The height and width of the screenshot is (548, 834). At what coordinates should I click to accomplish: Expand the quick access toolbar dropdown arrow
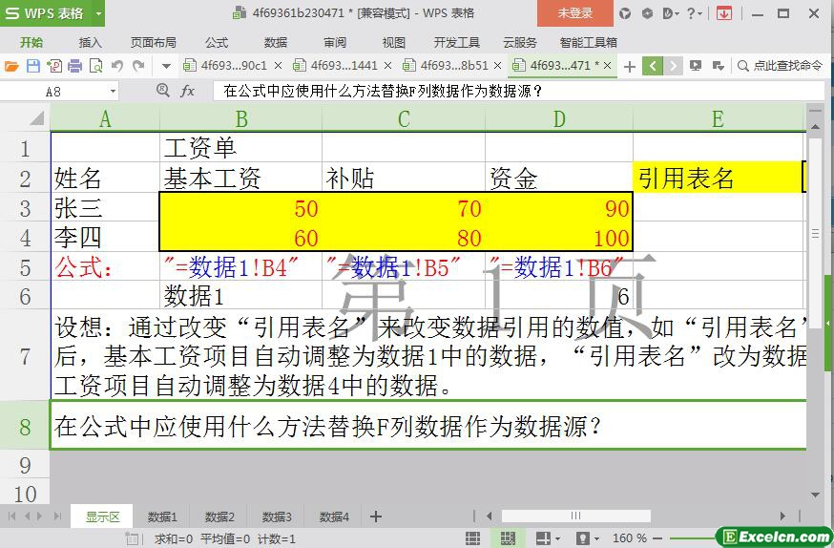click(x=166, y=66)
